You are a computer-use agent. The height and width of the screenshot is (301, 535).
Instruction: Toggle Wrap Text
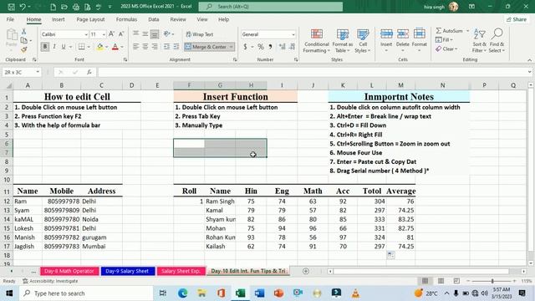click(200, 34)
